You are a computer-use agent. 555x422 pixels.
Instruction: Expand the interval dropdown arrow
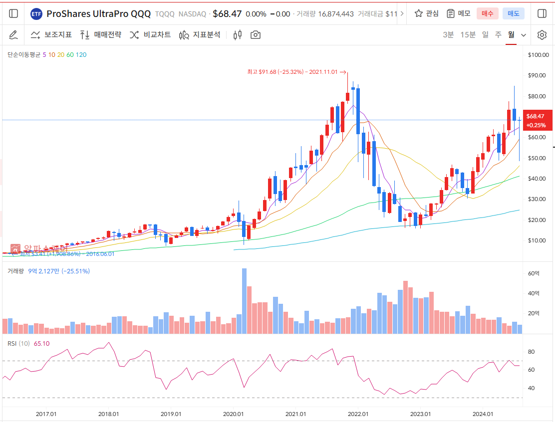524,35
